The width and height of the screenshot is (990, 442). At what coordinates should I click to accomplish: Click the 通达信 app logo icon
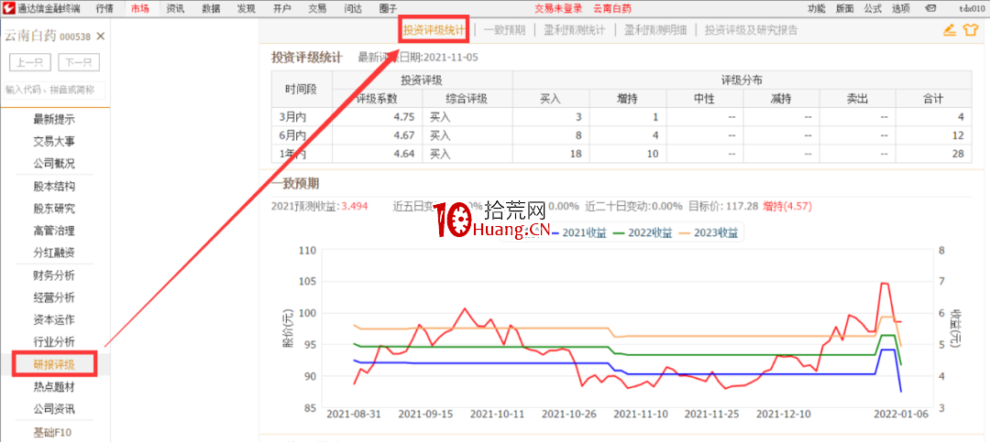point(8,8)
